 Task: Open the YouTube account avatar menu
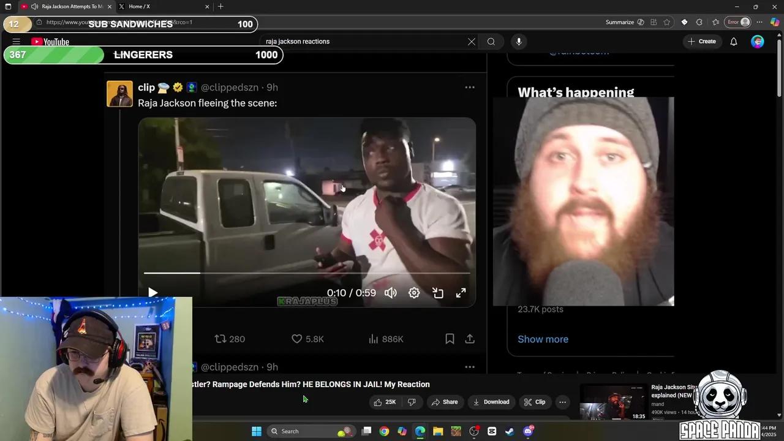tap(758, 42)
